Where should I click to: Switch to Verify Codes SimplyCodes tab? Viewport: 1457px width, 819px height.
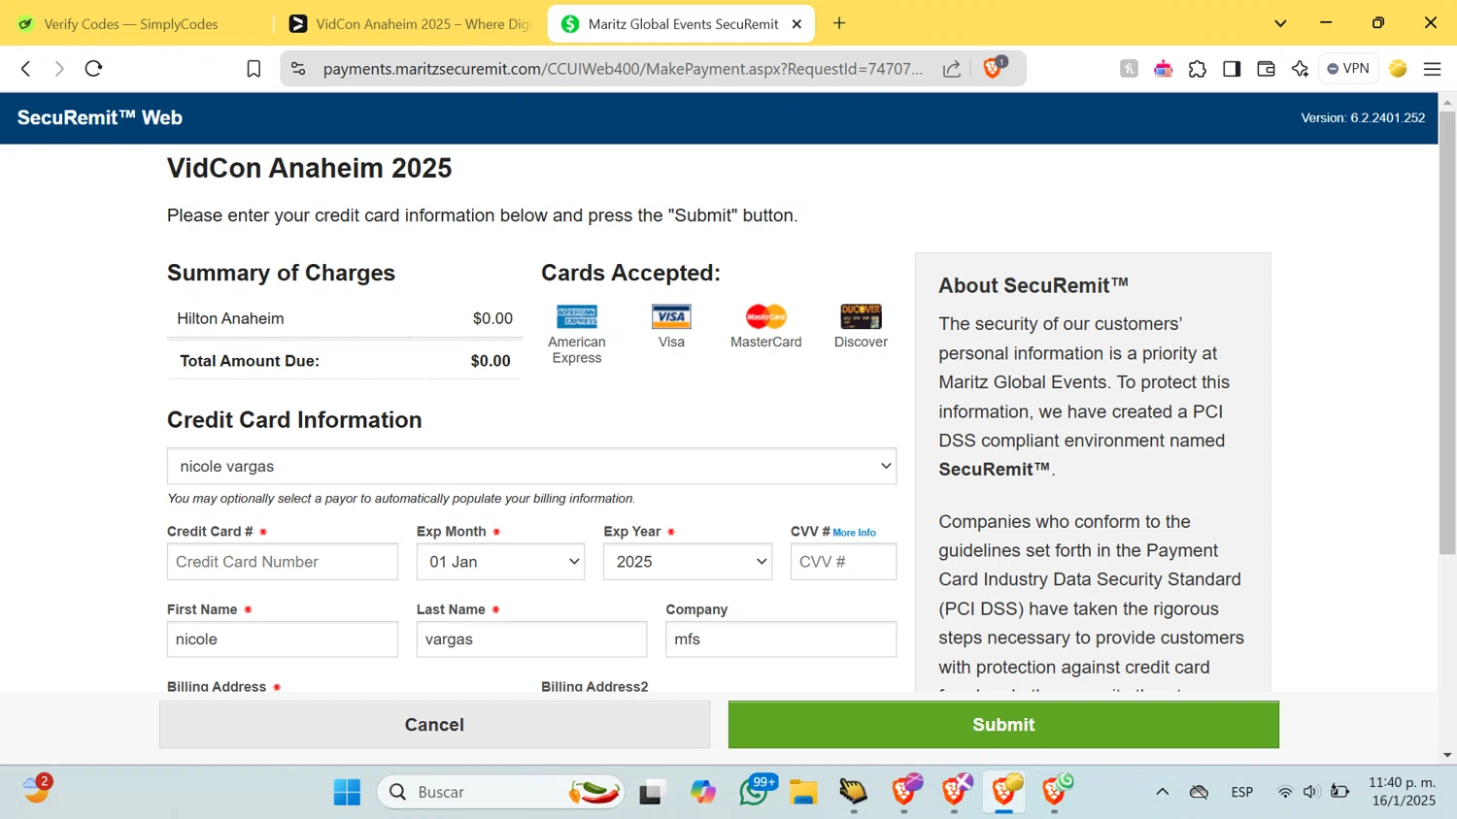click(x=130, y=24)
